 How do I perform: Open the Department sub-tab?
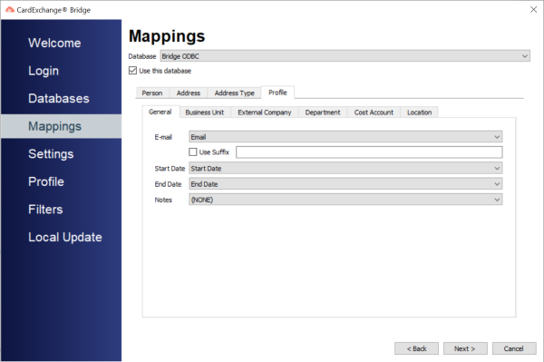pyautogui.click(x=323, y=113)
